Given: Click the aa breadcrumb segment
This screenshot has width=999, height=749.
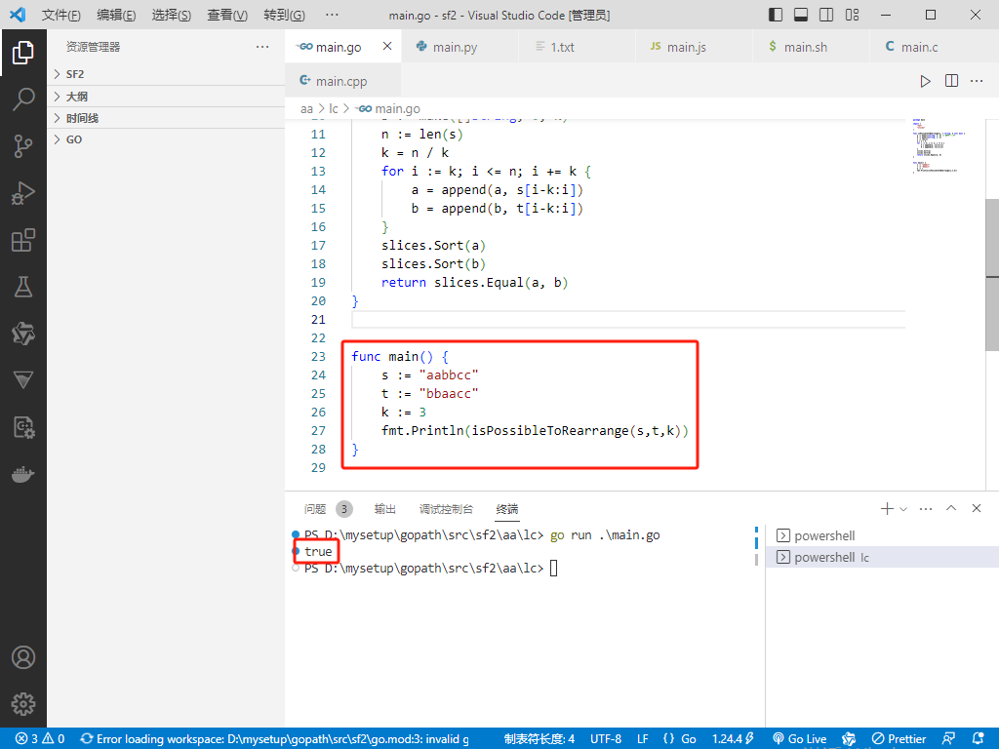Looking at the screenshot, I should (x=306, y=109).
